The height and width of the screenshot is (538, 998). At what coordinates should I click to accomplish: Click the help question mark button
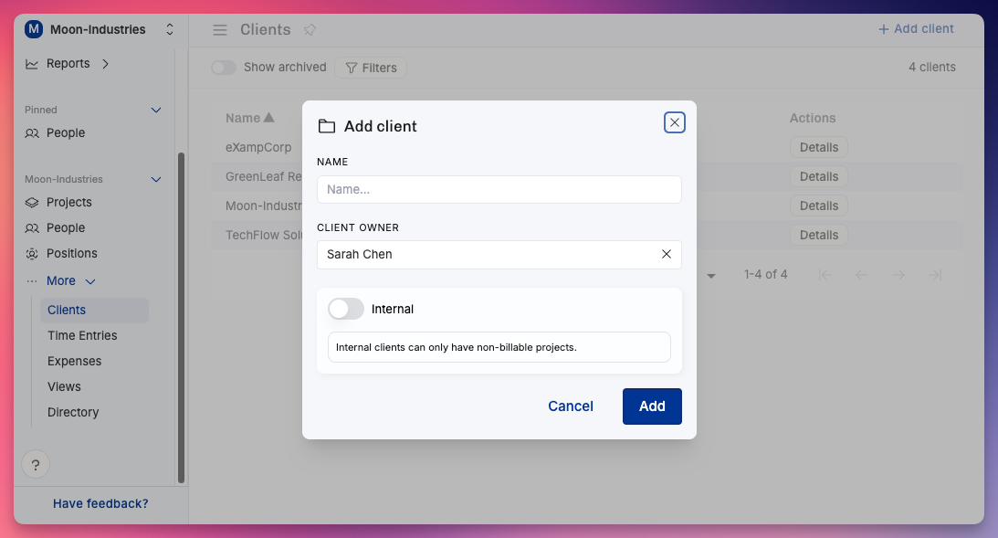pos(36,465)
